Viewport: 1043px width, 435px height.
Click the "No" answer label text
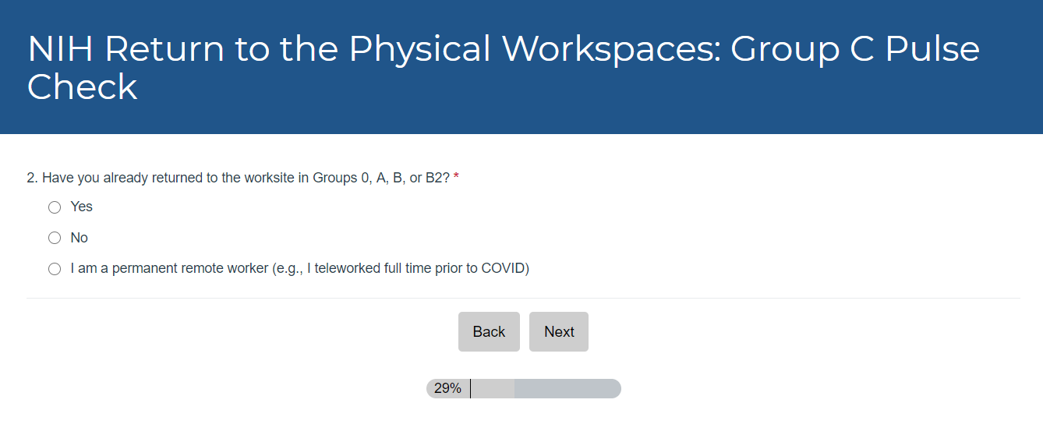[x=80, y=238]
